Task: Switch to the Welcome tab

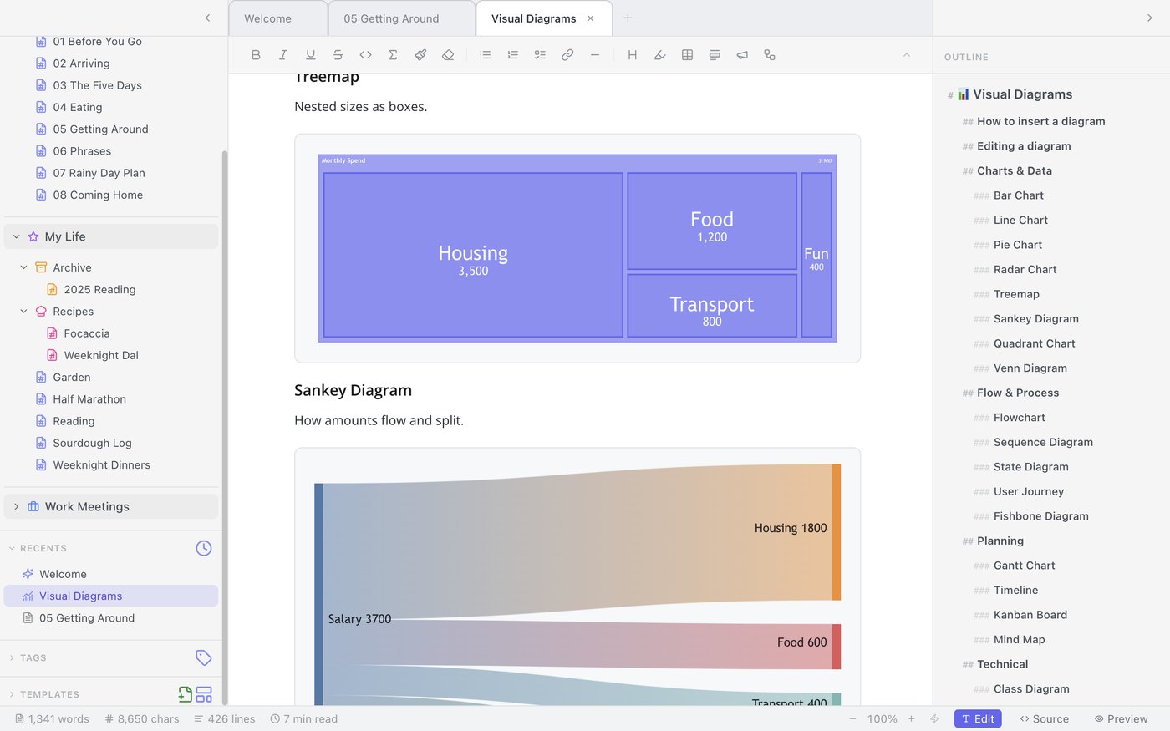Action: (x=277, y=18)
